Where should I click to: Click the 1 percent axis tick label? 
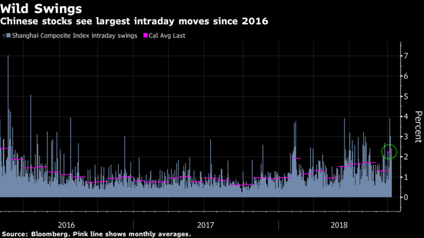[x=406, y=177]
